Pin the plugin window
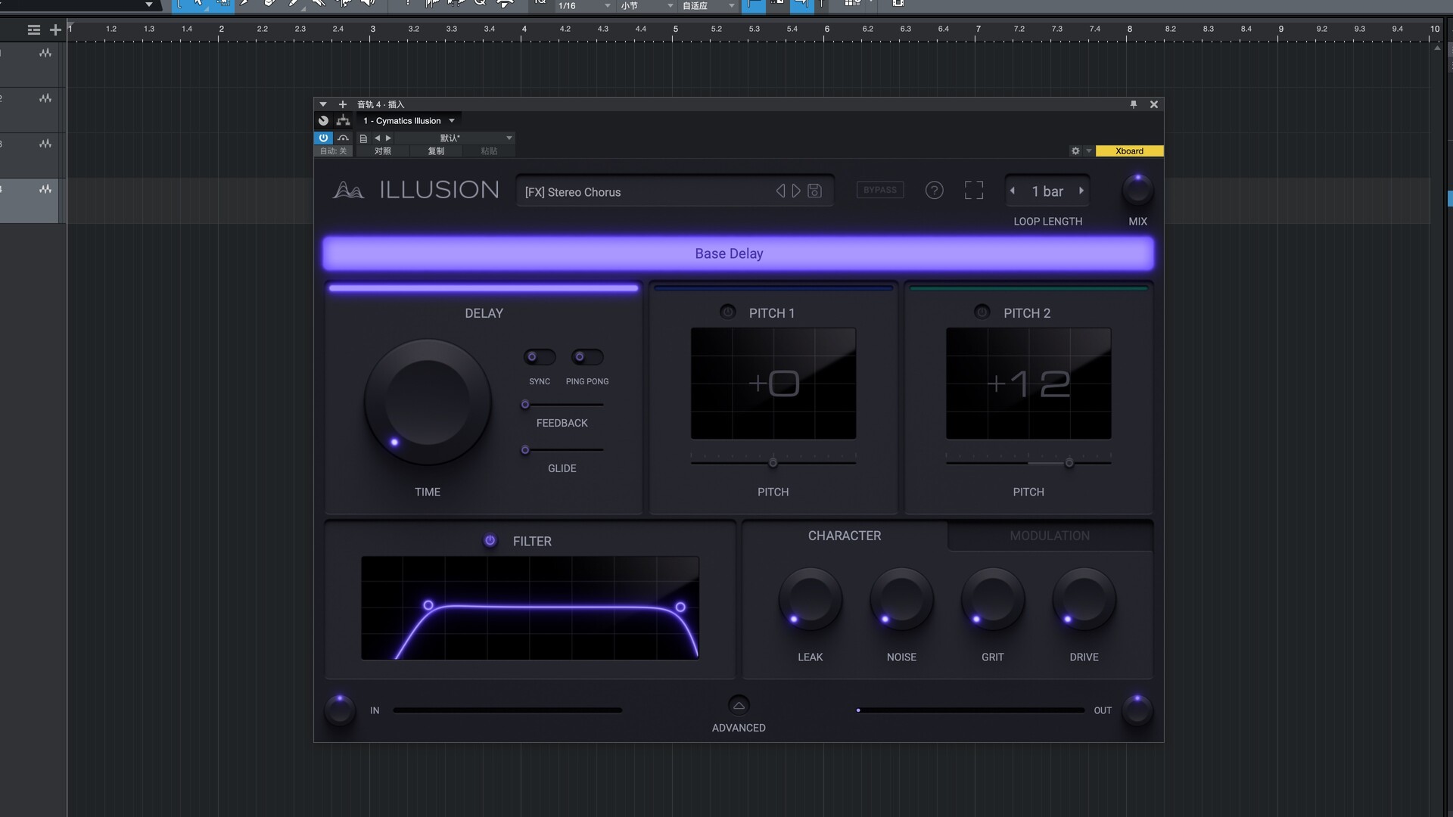The width and height of the screenshot is (1453, 817). [x=1134, y=104]
